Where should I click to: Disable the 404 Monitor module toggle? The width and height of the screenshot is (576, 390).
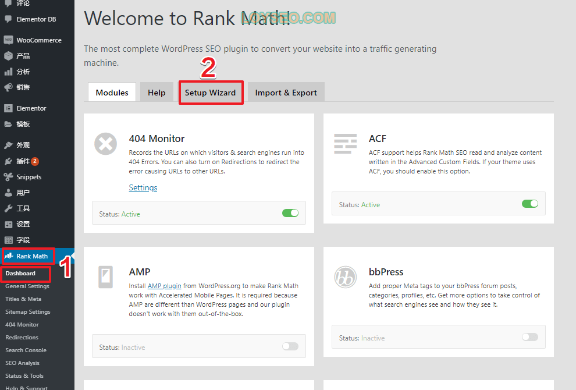(x=290, y=214)
